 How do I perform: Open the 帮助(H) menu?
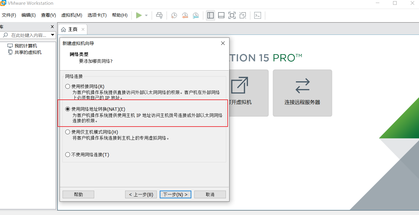click(x=120, y=15)
